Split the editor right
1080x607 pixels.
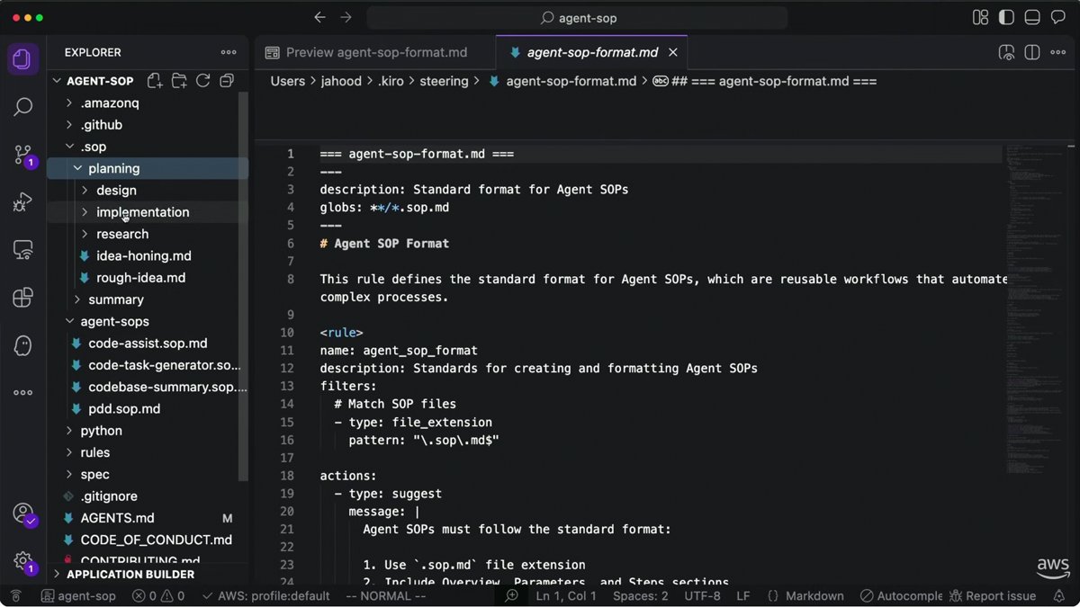pos(1032,52)
